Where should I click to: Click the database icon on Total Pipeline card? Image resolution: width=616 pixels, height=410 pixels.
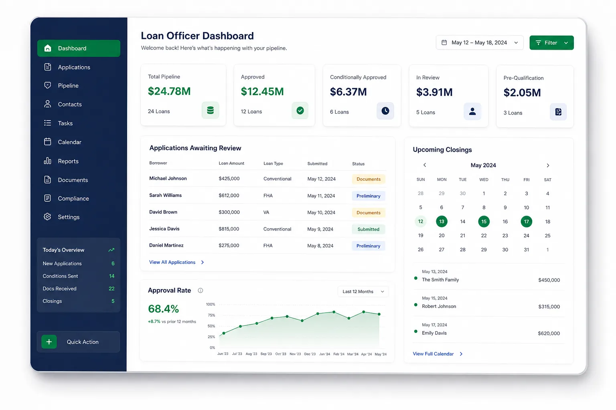(x=210, y=110)
